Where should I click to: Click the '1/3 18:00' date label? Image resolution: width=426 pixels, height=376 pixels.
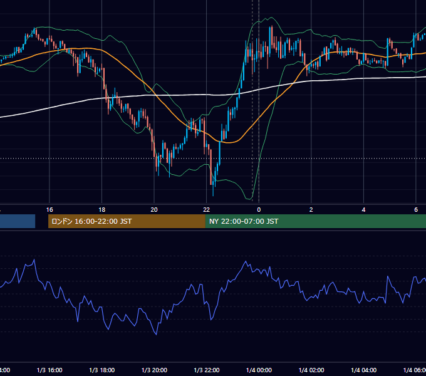(x=102, y=370)
